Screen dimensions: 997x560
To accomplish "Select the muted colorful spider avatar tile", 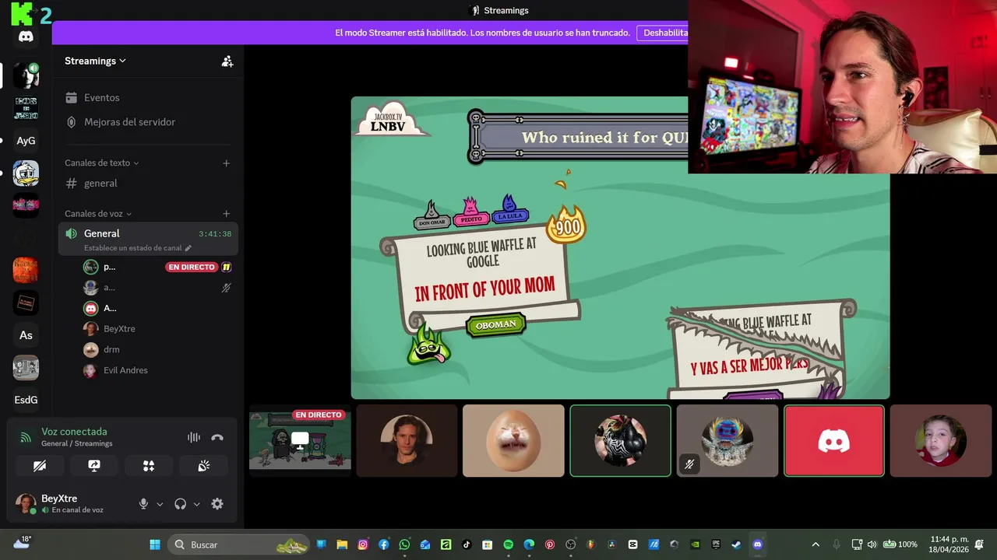I will [727, 440].
